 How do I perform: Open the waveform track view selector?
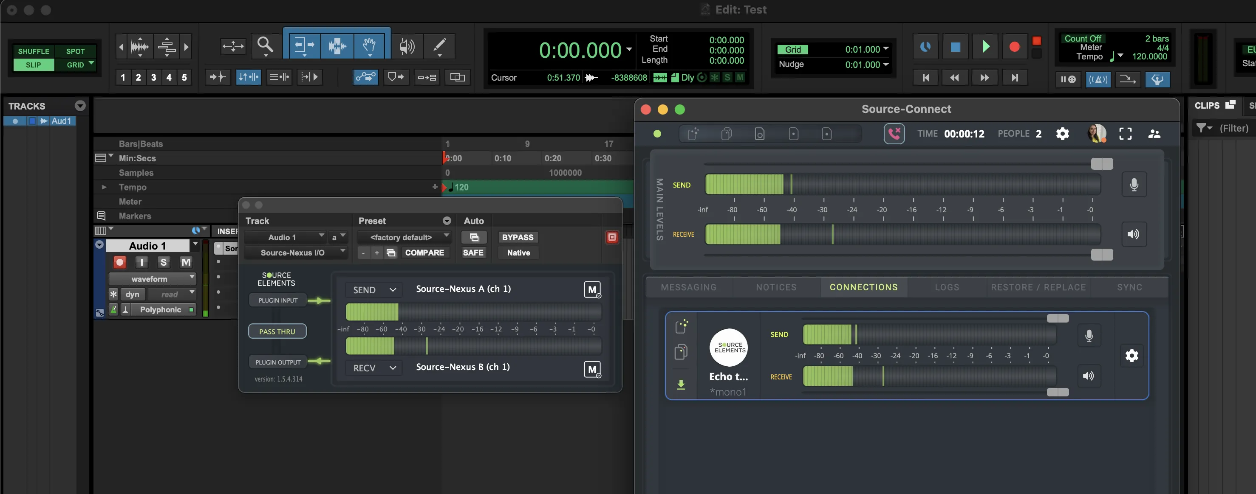152,279
